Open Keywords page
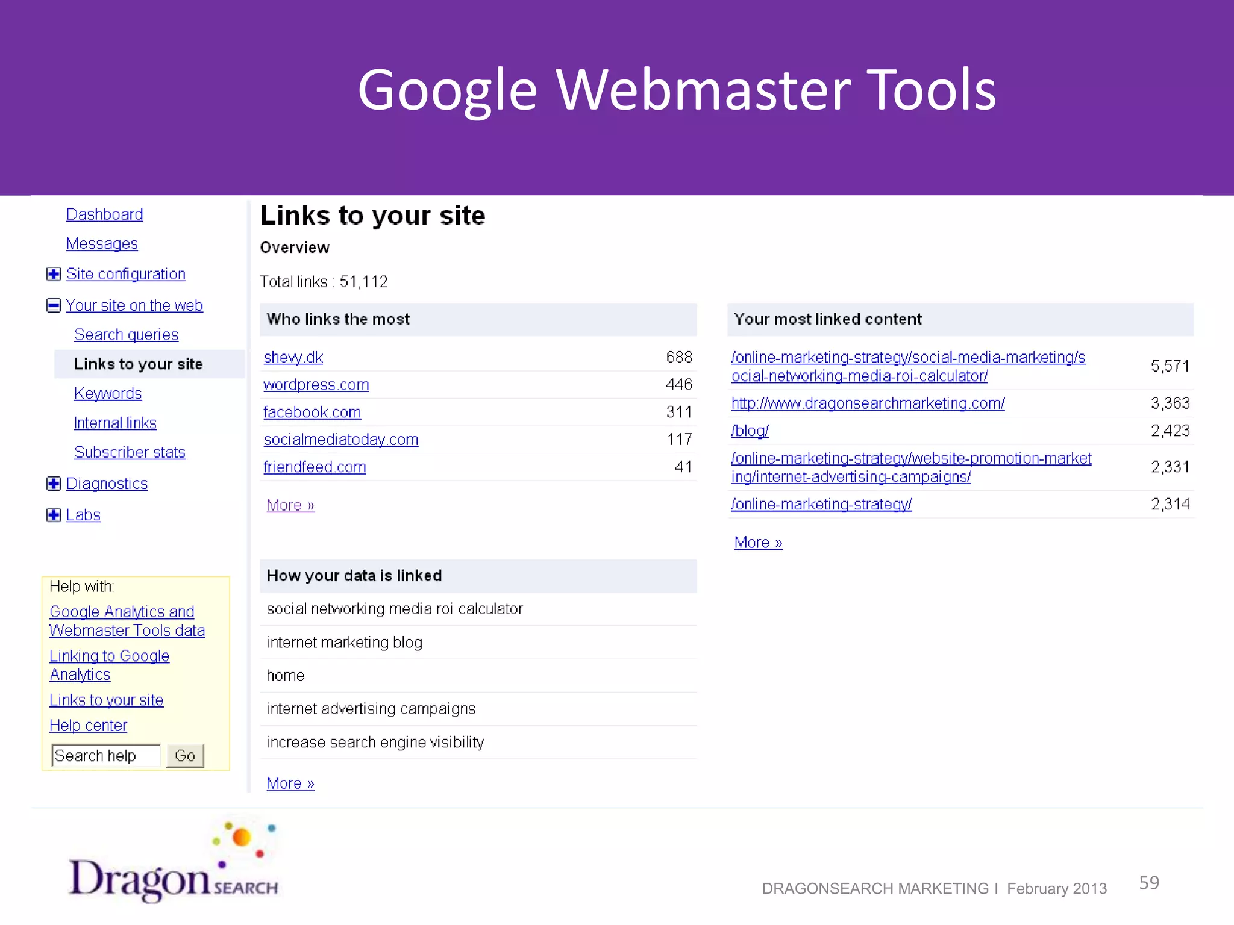Viewport: 1234px width, 925px height. pyautogui.click(x=108, y=393)
